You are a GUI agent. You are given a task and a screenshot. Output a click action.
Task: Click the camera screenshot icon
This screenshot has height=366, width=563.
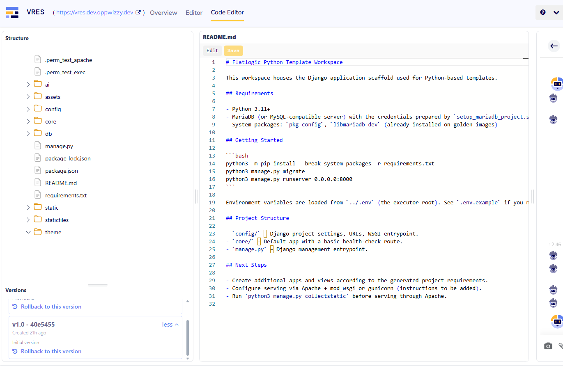tap(548, 346)
